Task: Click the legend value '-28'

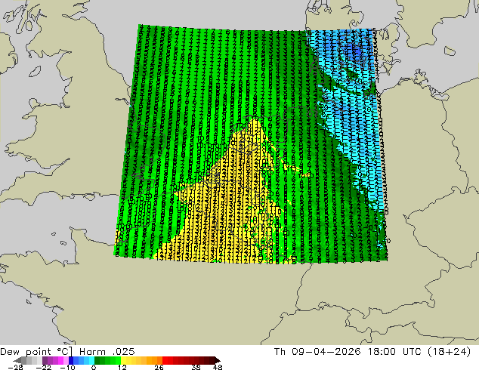Action: pos(15,367)
